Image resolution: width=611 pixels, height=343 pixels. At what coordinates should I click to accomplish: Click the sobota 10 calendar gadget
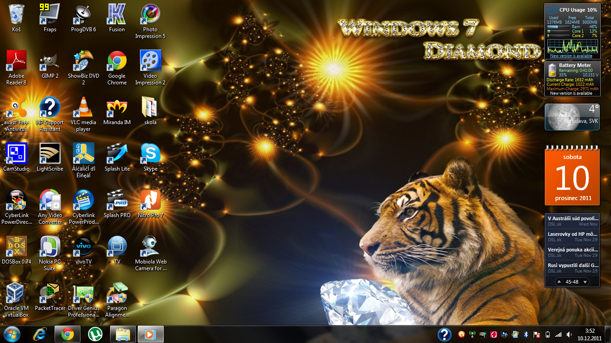click(x=572, y=176)
